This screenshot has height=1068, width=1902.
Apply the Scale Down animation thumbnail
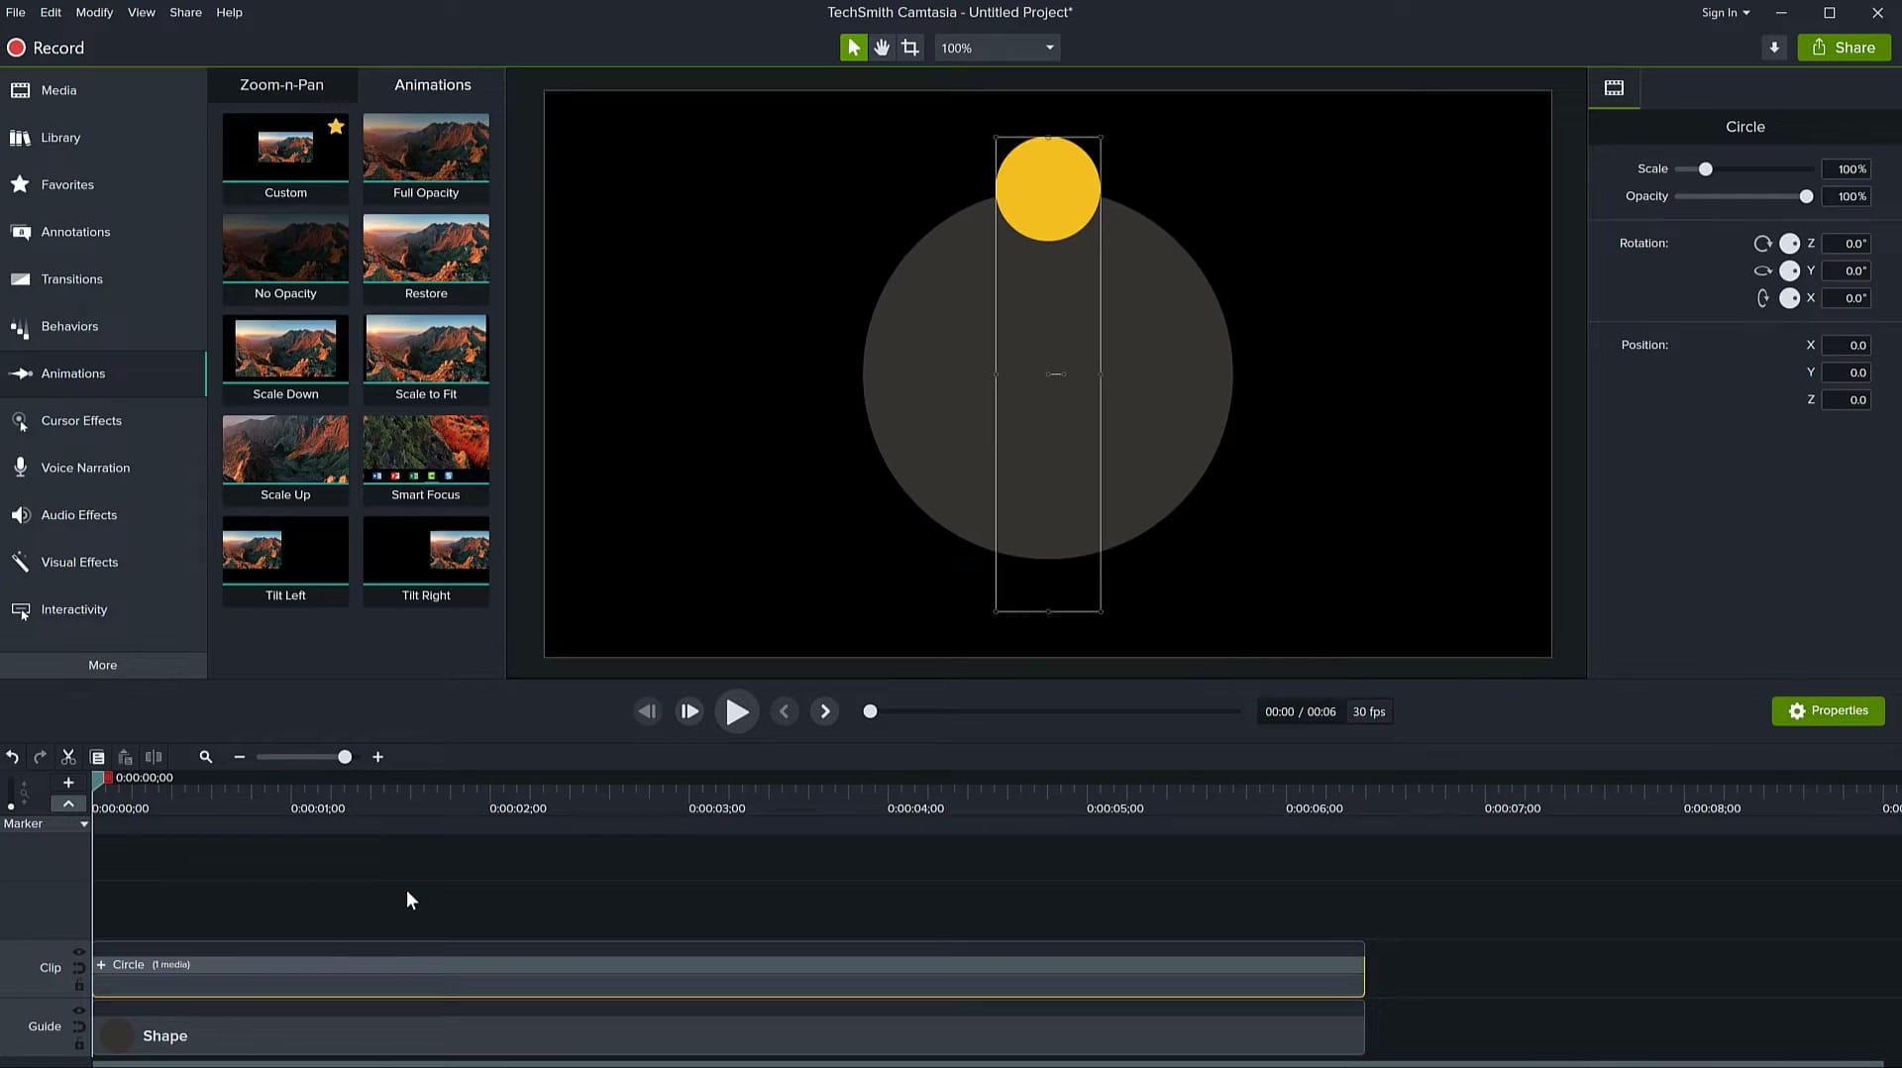click(x=285, y=349)
